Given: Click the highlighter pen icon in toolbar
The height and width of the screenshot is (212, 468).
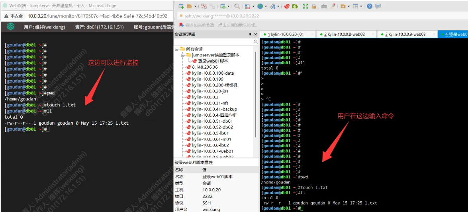Looking at the screenshot, I should [333, 6].
